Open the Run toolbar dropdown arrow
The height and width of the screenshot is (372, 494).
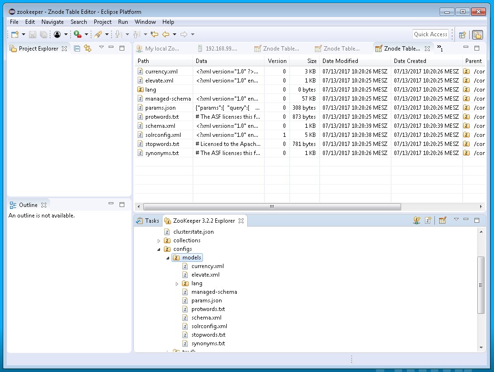[86, 34]
